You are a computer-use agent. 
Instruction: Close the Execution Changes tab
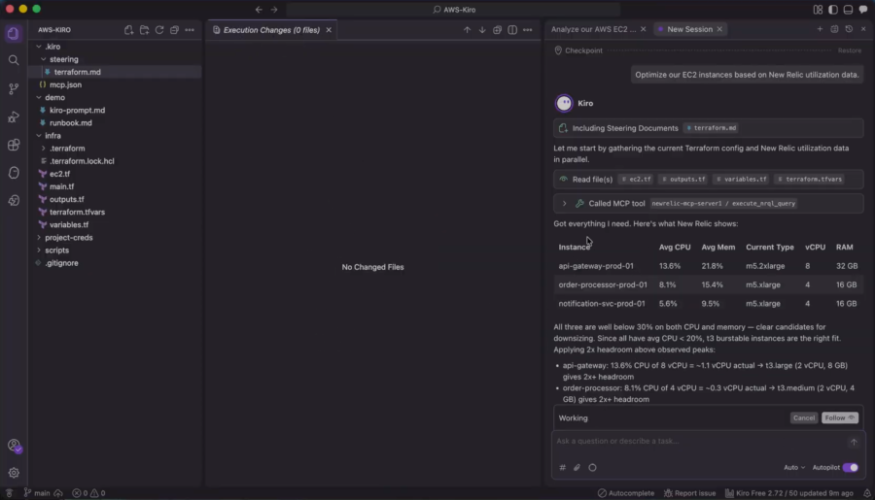pyautogui.click(x=329, y=30)
